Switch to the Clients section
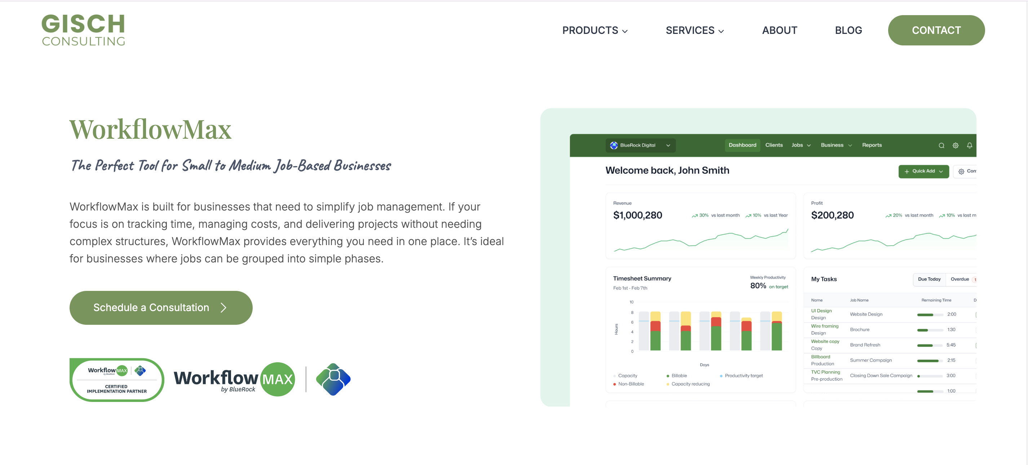 (774, 145)
